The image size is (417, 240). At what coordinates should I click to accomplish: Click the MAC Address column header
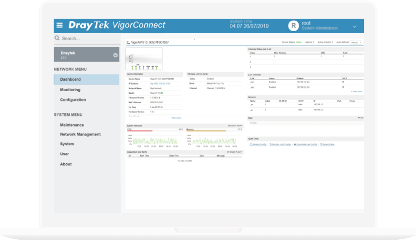point(280,53)
